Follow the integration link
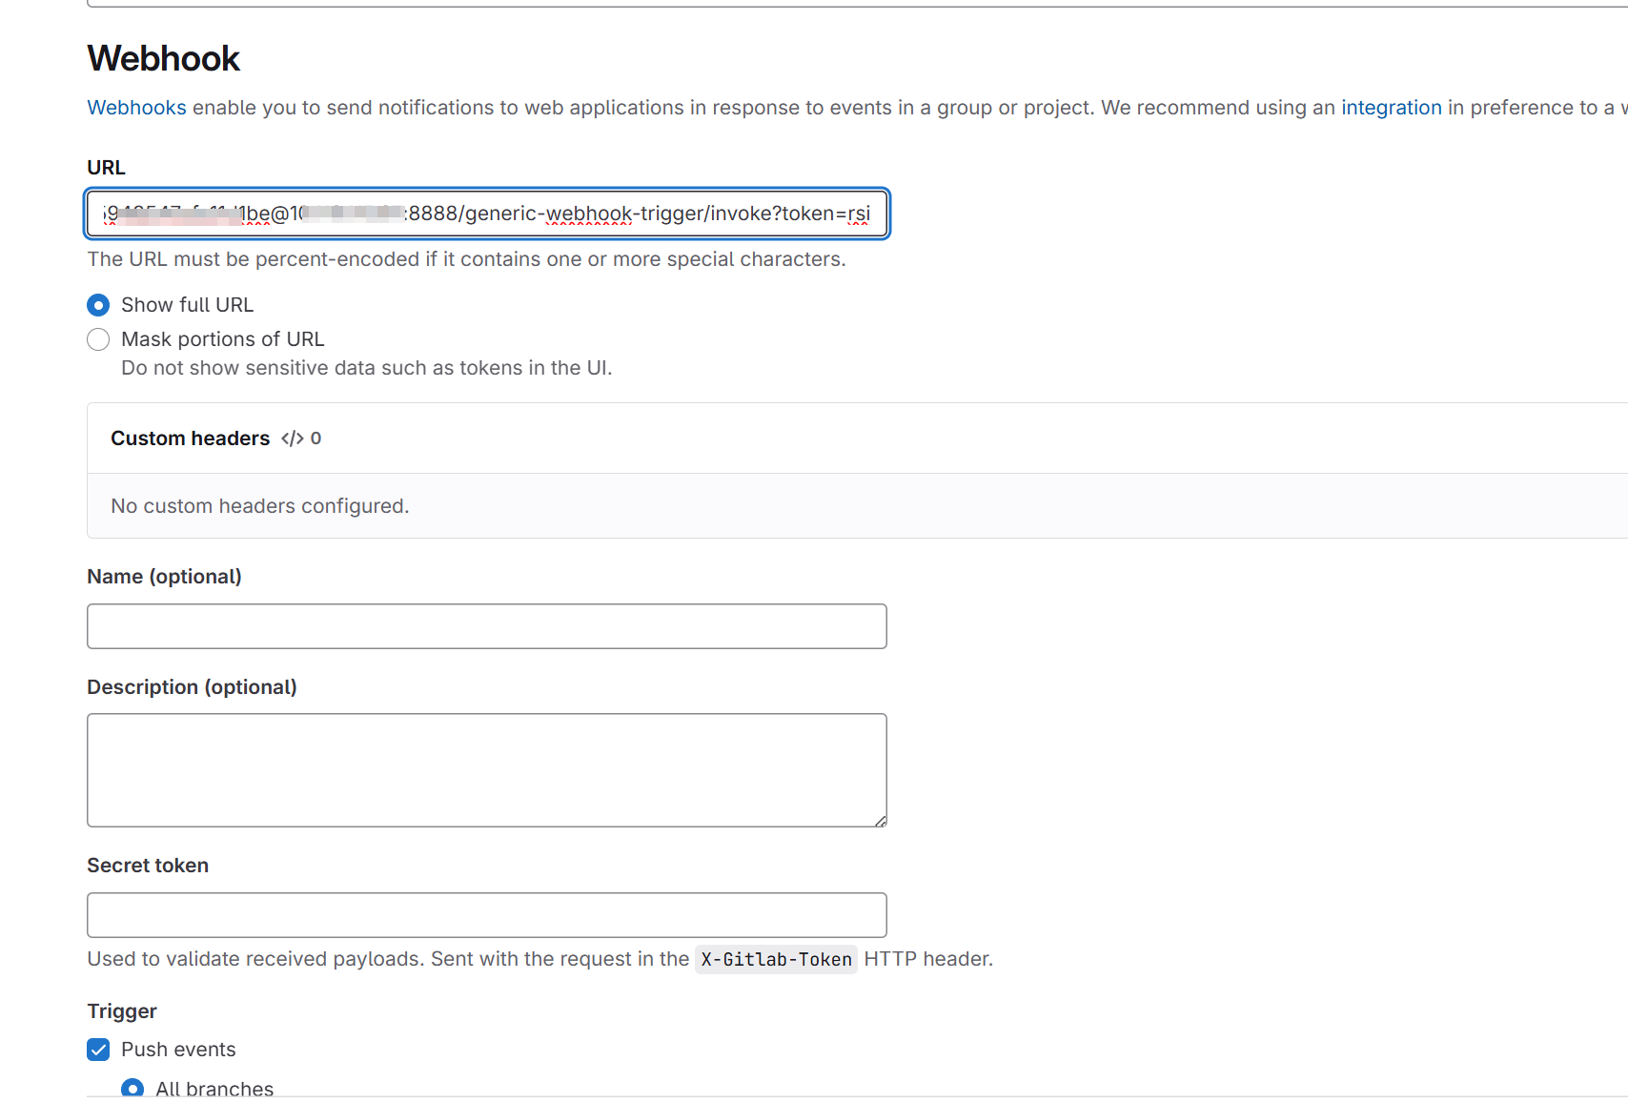 (1391, 108)
